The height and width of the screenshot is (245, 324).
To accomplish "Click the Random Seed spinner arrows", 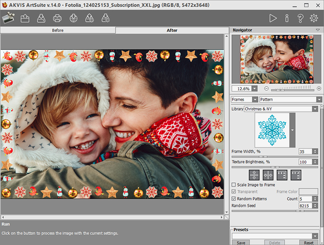I will coord(315,206).
